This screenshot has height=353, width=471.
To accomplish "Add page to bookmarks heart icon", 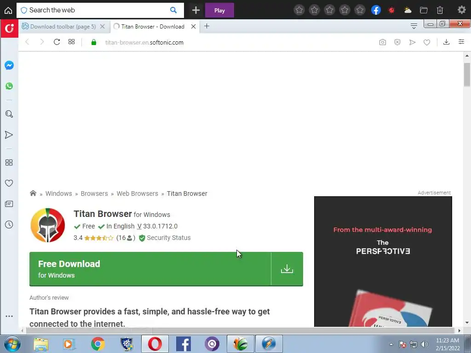I will point(427,42).
